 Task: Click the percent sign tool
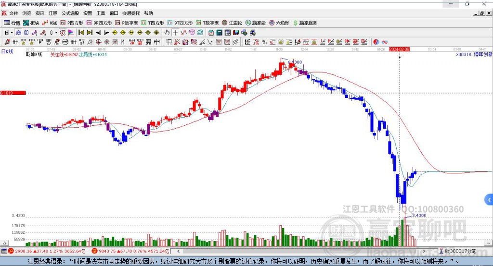[x=264, y=42]
